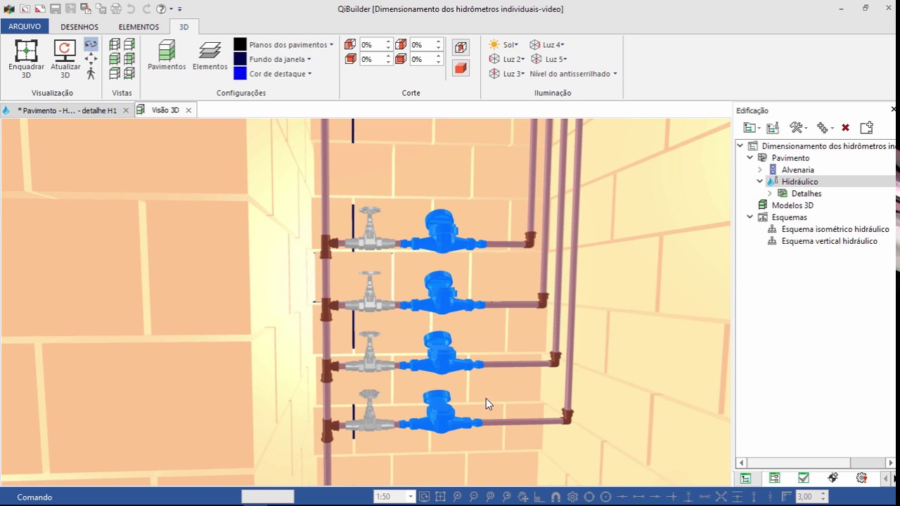Expand the Alvenaria tree node
The height and width of the screenshot is (506, 900).
pyautogui.click(x=759, y=170)
